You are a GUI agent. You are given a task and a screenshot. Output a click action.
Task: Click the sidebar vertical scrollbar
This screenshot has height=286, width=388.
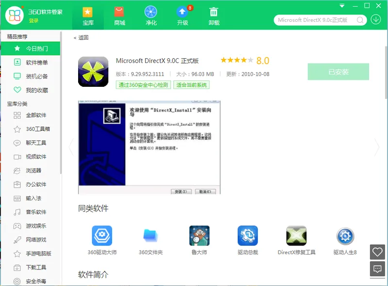(61, 102)
